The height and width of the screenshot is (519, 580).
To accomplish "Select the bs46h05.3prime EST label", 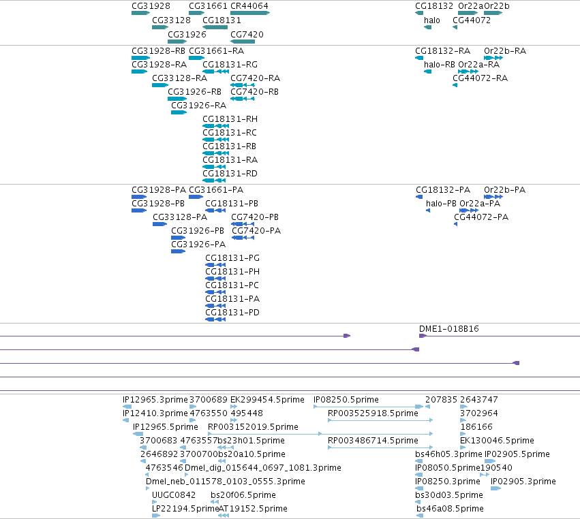I will click(x=448, y=454).
